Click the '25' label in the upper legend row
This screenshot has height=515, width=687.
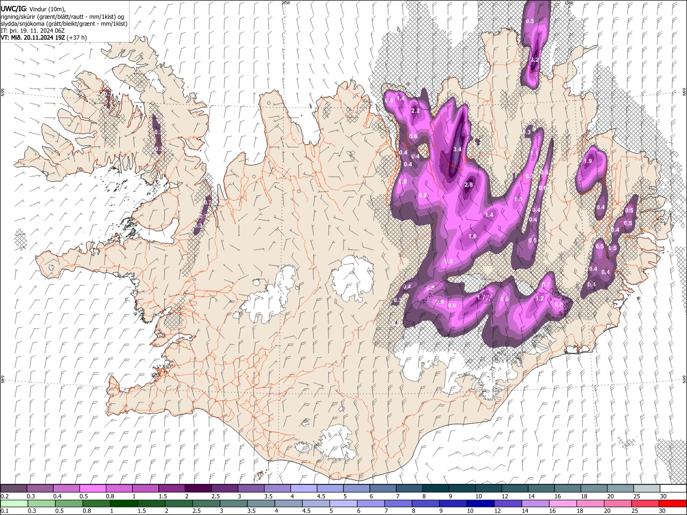tap(636, 496)
